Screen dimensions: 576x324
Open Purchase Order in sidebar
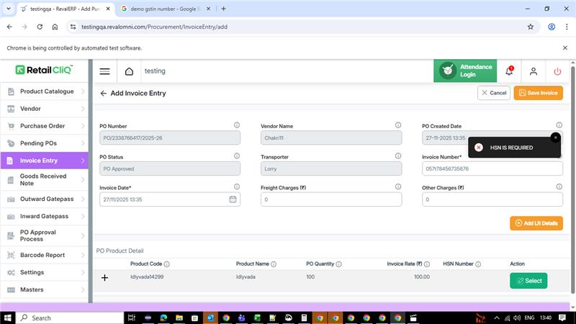[47, 126]
